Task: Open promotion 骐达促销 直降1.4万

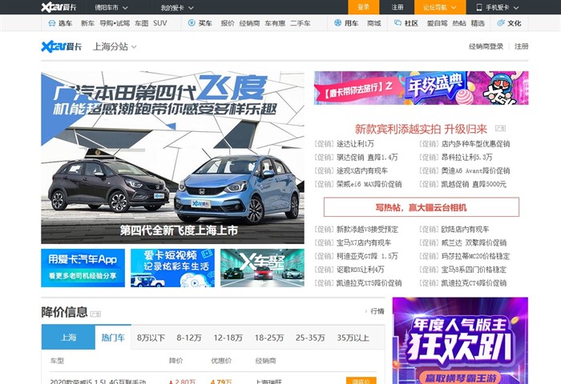Action: click(367, 157)
